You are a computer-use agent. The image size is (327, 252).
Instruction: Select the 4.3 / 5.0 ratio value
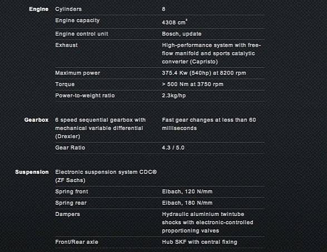coord(173,147)
